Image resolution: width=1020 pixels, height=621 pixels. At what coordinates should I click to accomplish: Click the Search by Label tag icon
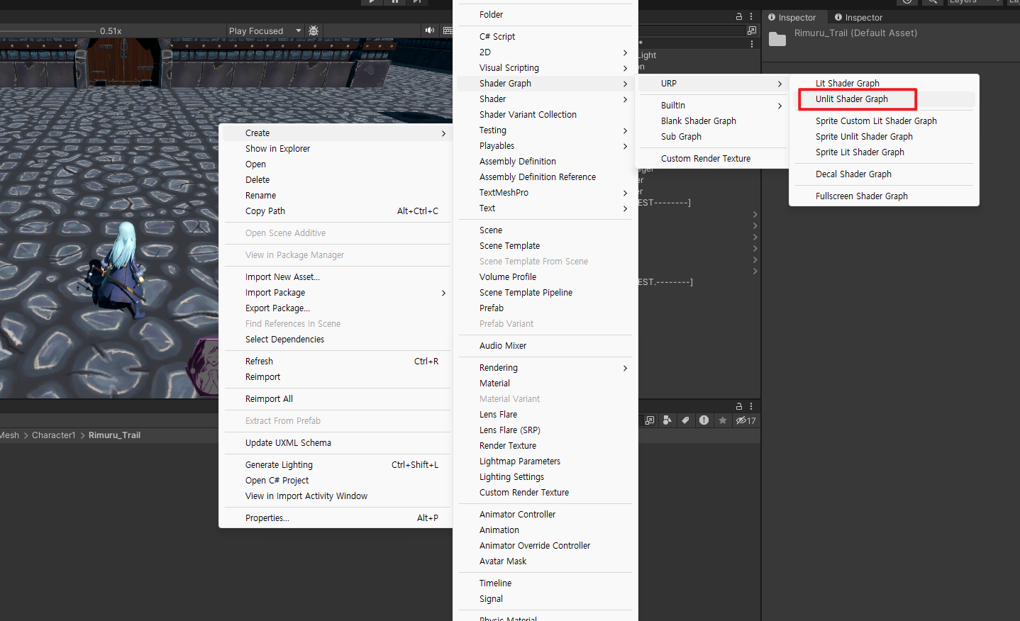685,420
